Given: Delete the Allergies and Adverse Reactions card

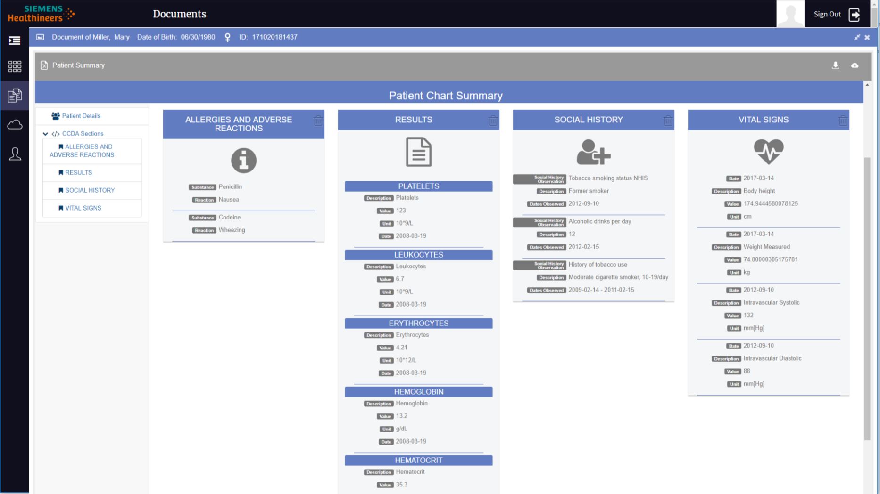Looking at the screenshot, I should (x=318, y=121).
